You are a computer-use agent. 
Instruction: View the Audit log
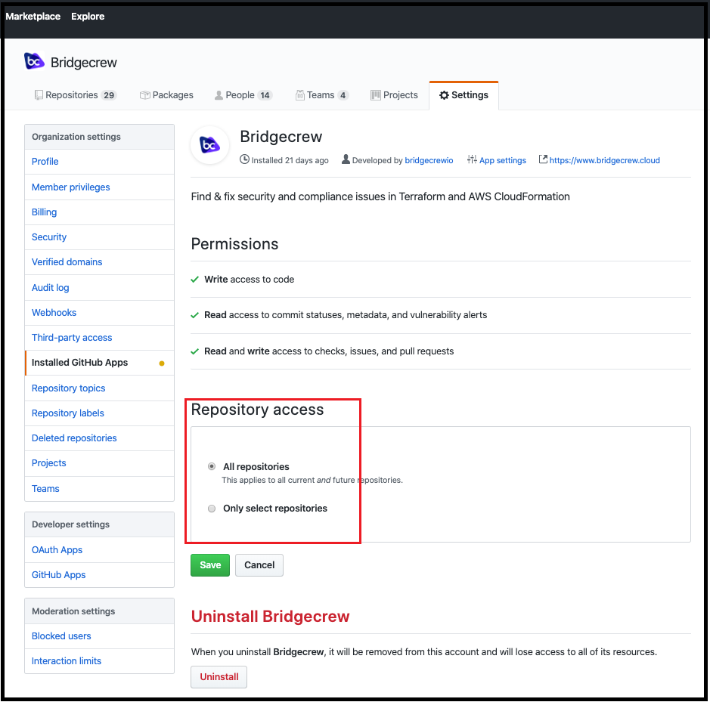(100, 287)
